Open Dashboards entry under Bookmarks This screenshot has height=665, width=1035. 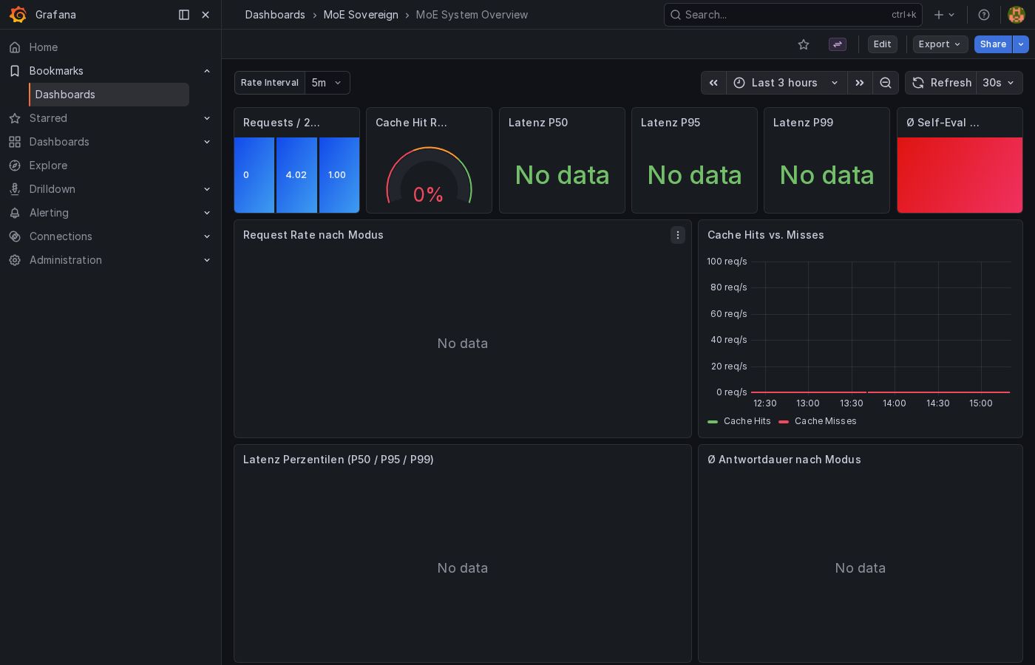click(x=65, y=95)
